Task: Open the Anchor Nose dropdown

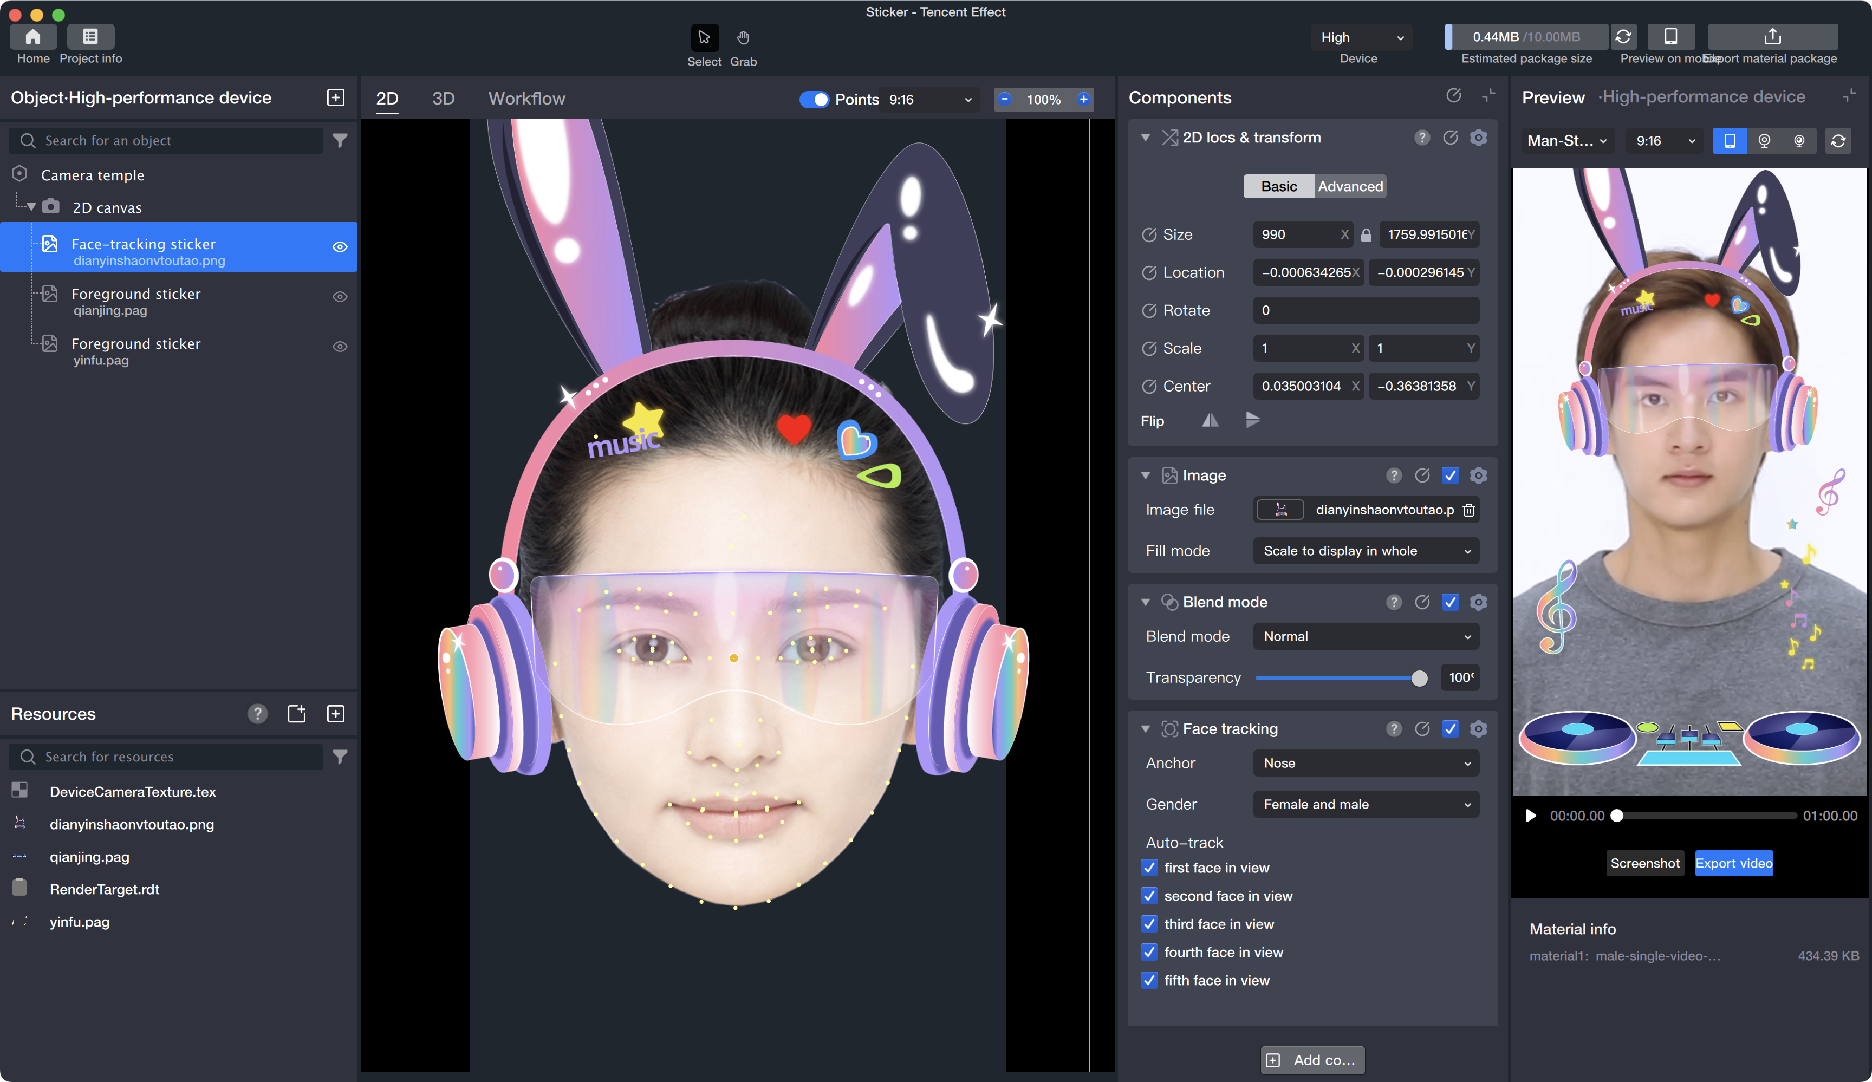Action: pos(1366,764)
